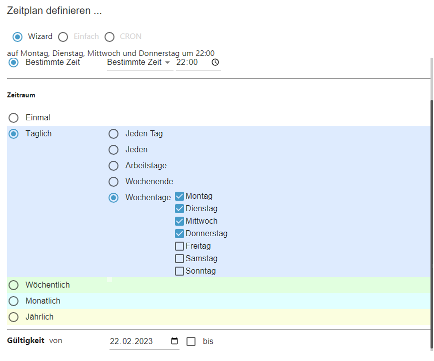The height and width of the screenshot is (361, 434).
Task: Uncheck the Dienstag checkbox
Action: tap(179, 209)
